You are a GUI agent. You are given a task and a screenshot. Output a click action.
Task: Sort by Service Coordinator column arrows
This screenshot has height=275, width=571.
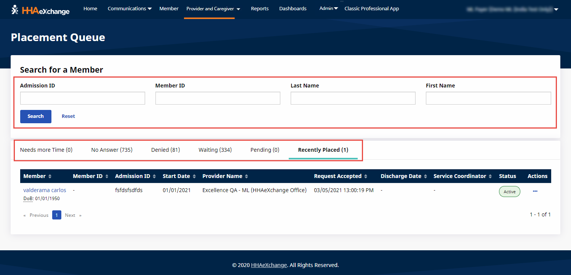(x=490, y=176)
